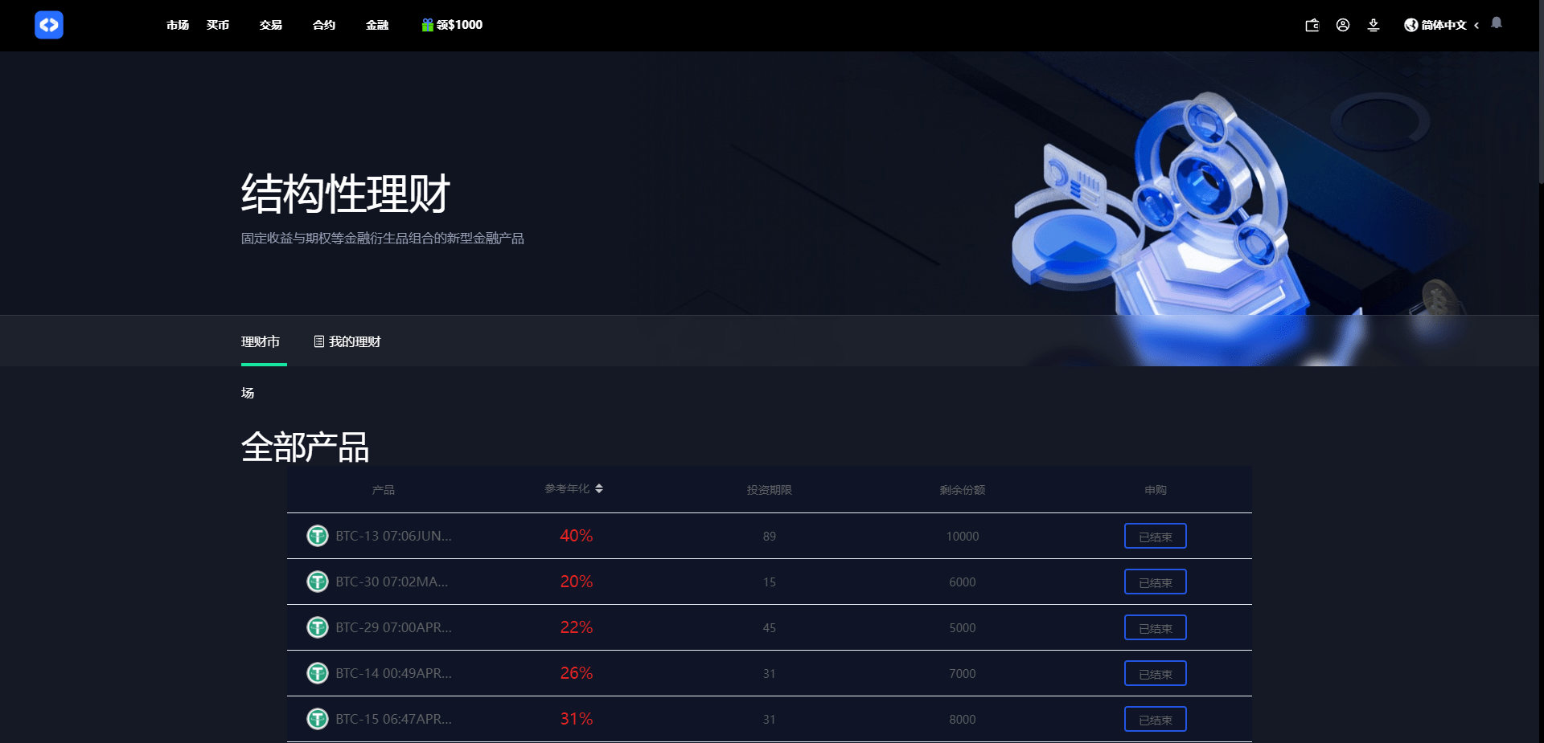The image size is (1544, 743).
Task: Open the user account profile icon
Action: coord(1343,25)
